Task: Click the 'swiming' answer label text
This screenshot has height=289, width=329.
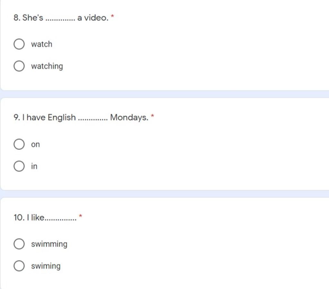Action: pyautogui.click(x=46, y=266)
